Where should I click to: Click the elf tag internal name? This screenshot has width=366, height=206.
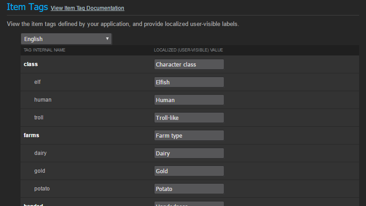(x=37, y=82)
